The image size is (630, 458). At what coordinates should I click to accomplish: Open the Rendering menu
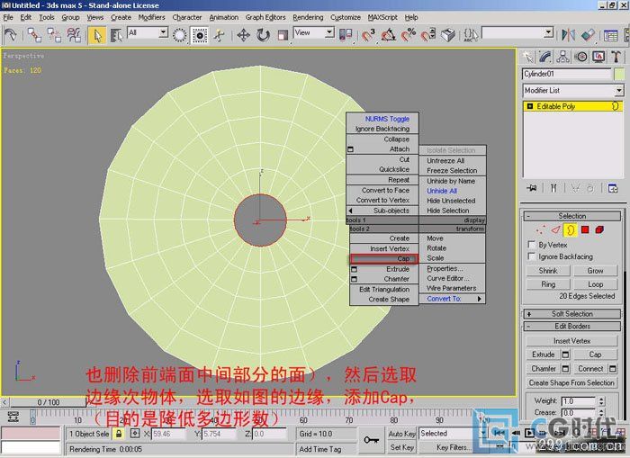pyautogui.click(x=308, y=17)
